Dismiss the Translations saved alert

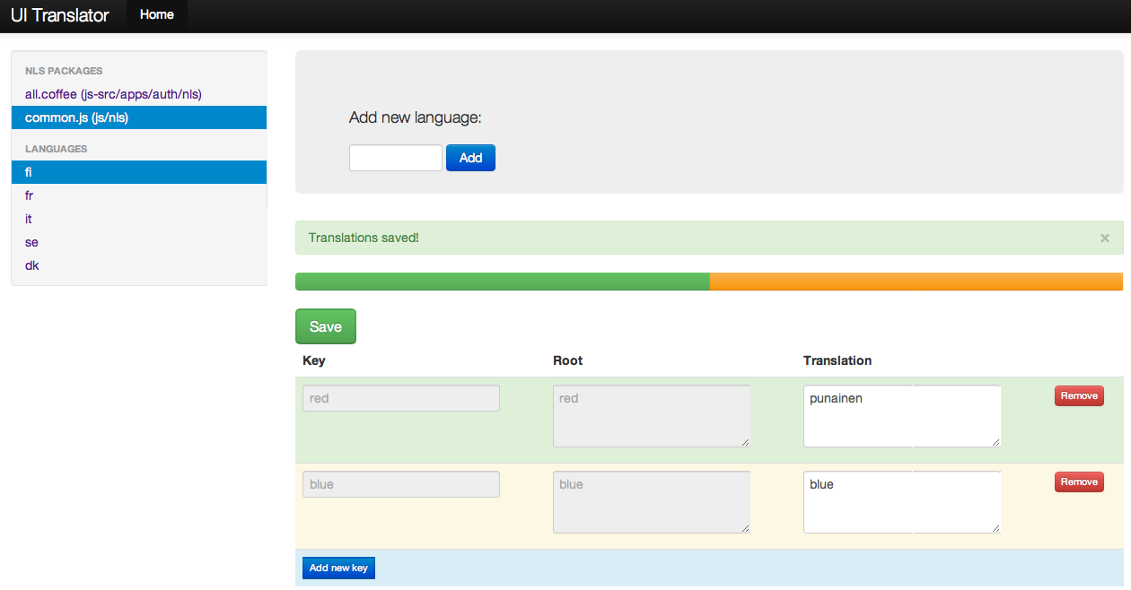(1104, 237)
